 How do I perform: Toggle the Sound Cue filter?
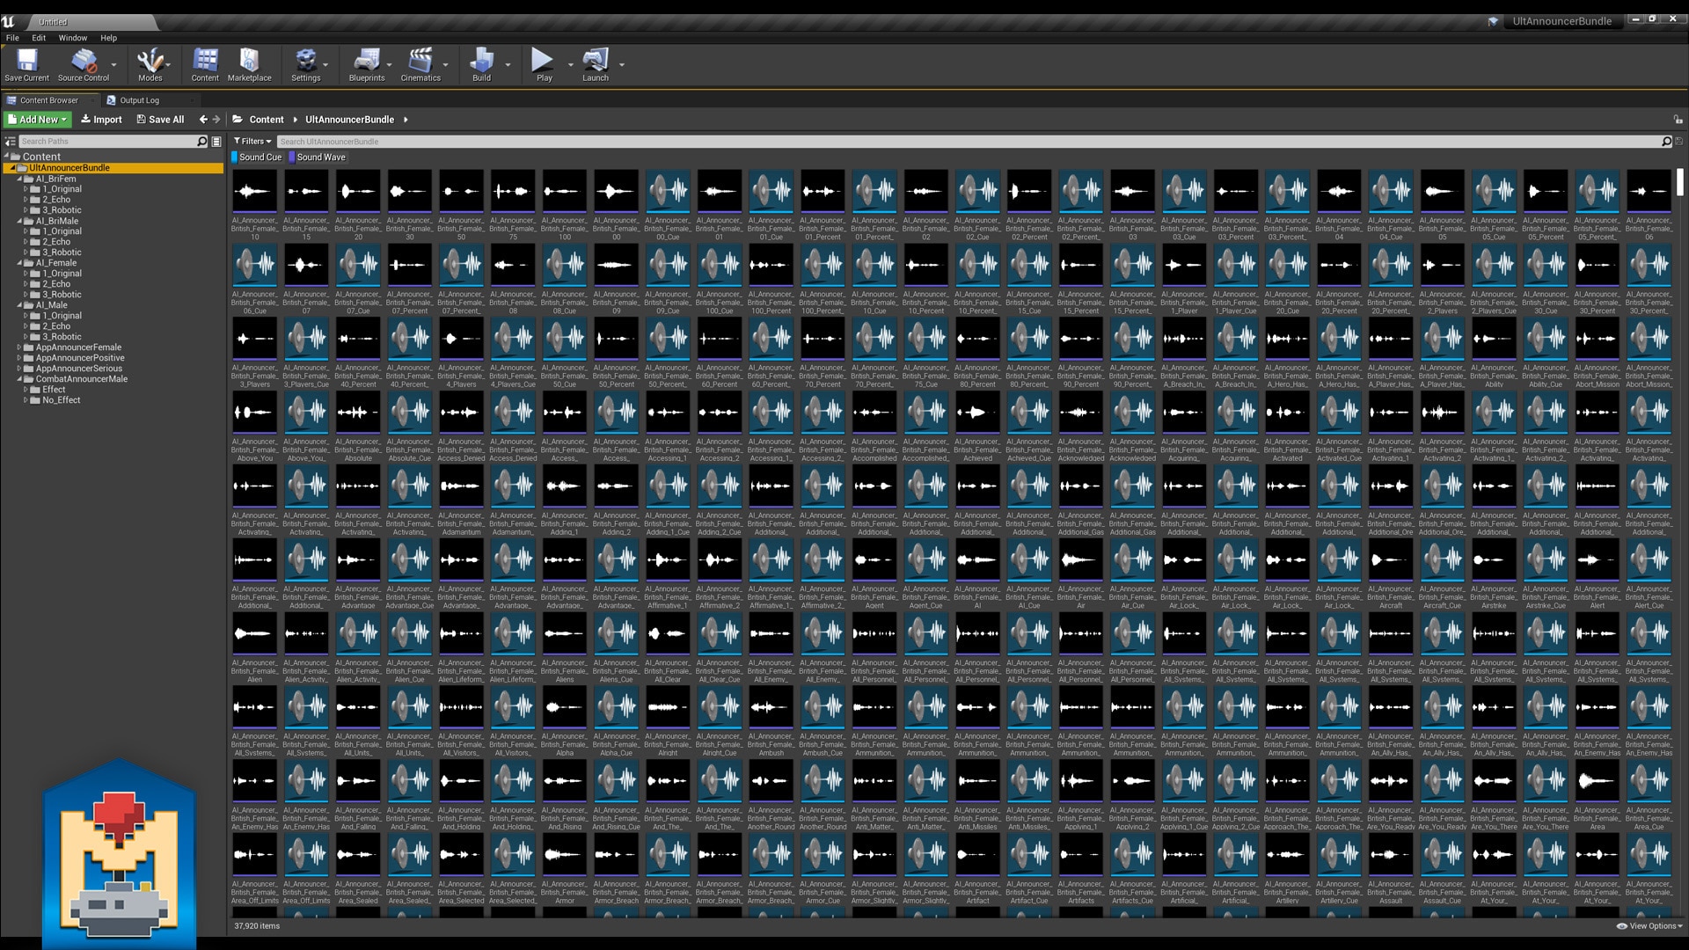point(260,157)
